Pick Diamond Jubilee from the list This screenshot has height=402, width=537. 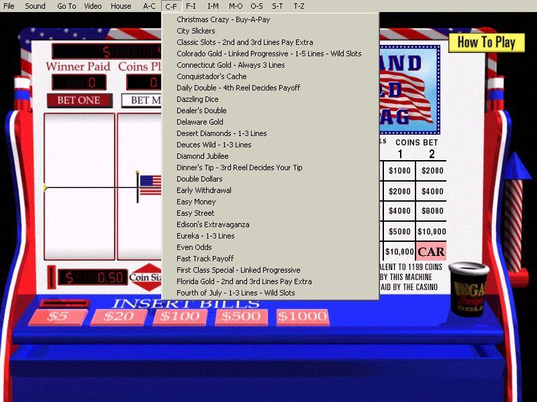coord(202,156)
